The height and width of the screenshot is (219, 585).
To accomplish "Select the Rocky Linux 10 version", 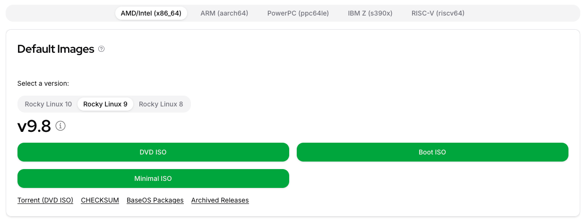I will pos(48,104).
